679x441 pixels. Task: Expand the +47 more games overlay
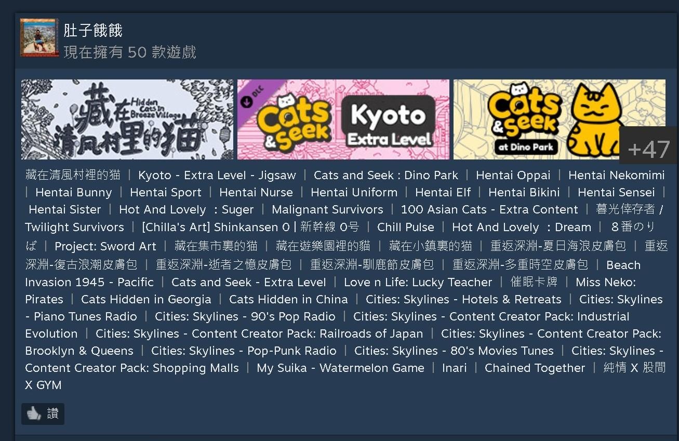tap(648, 149)
